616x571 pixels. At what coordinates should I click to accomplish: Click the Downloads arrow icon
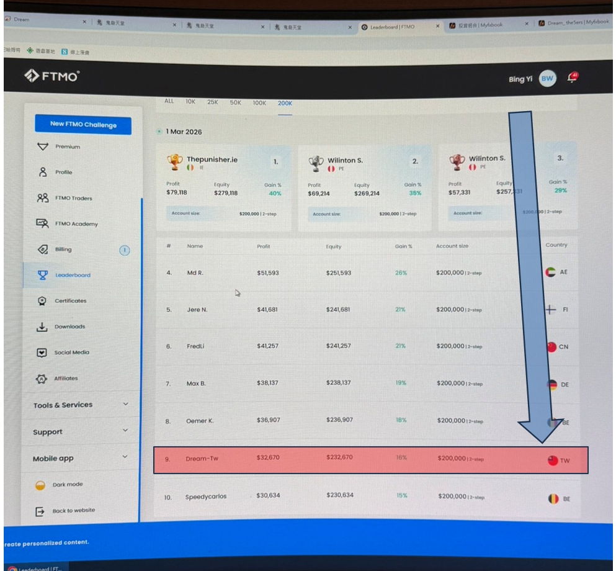42,326
